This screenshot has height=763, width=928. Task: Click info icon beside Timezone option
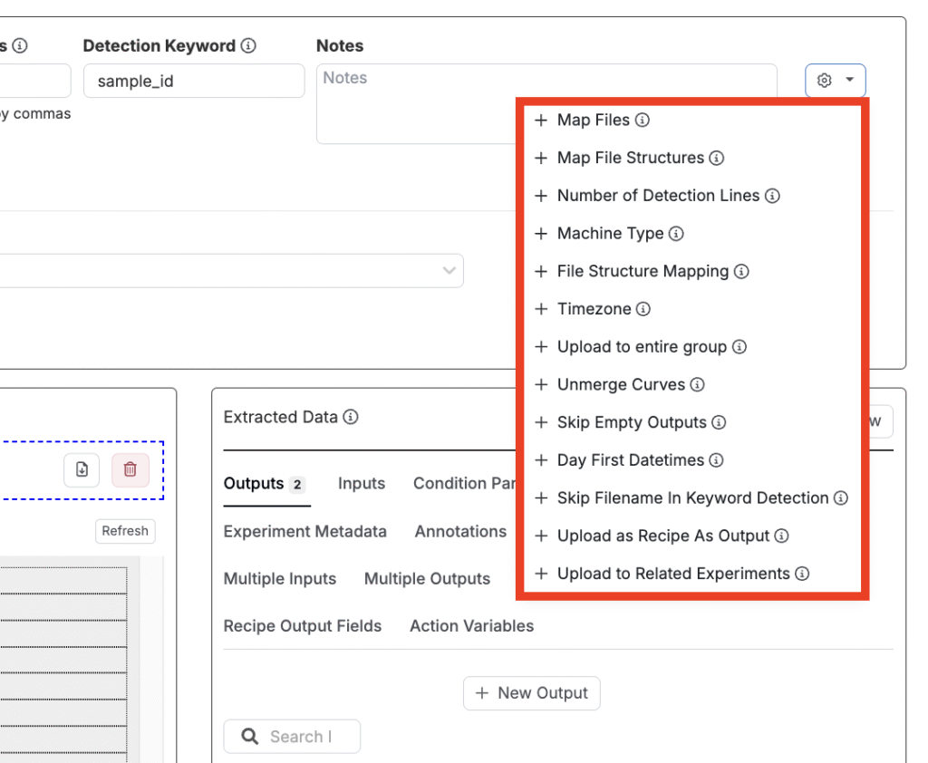pyautogui.click(x=643, y=309)
